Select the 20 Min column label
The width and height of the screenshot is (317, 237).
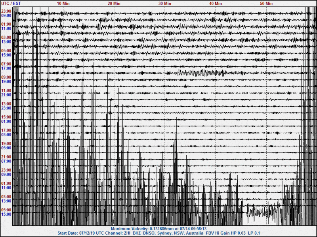click(x=114, y=3)
